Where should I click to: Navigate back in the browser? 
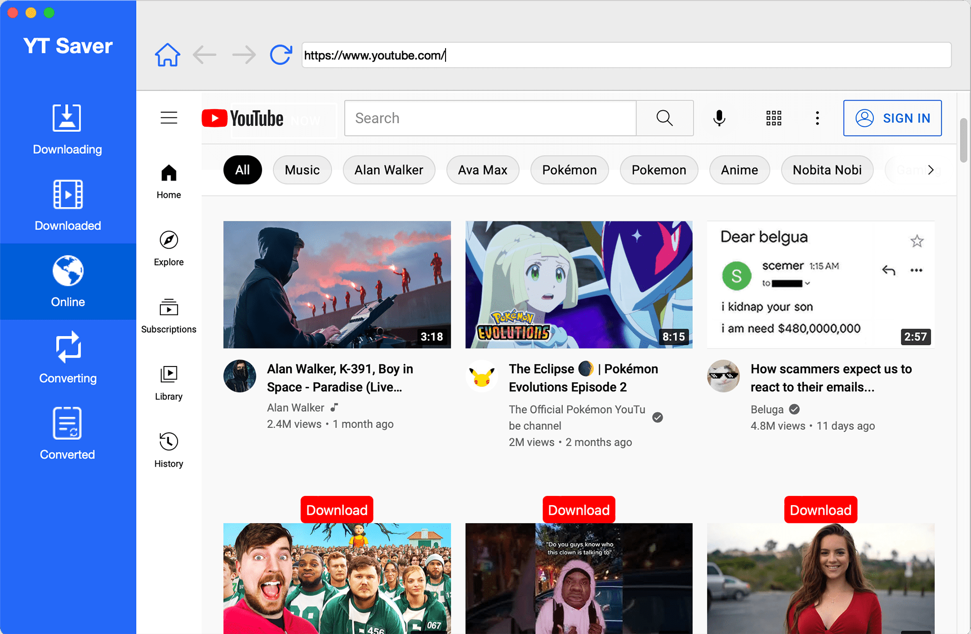click(205, 55)
